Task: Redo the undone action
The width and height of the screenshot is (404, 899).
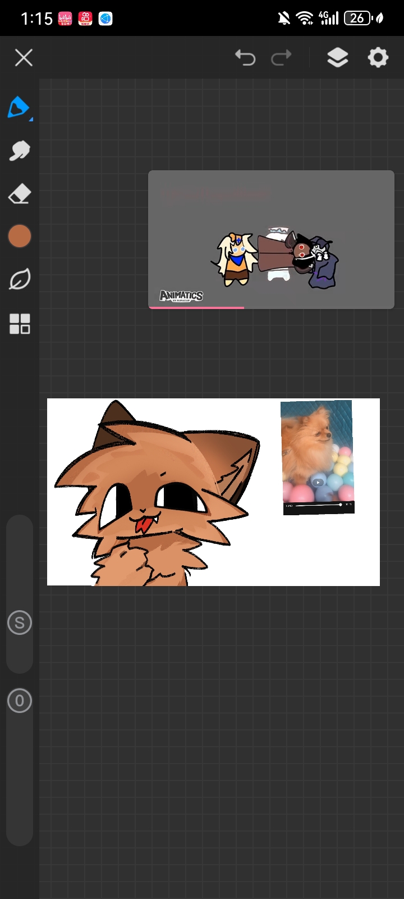Action: [x=281, y=57]
